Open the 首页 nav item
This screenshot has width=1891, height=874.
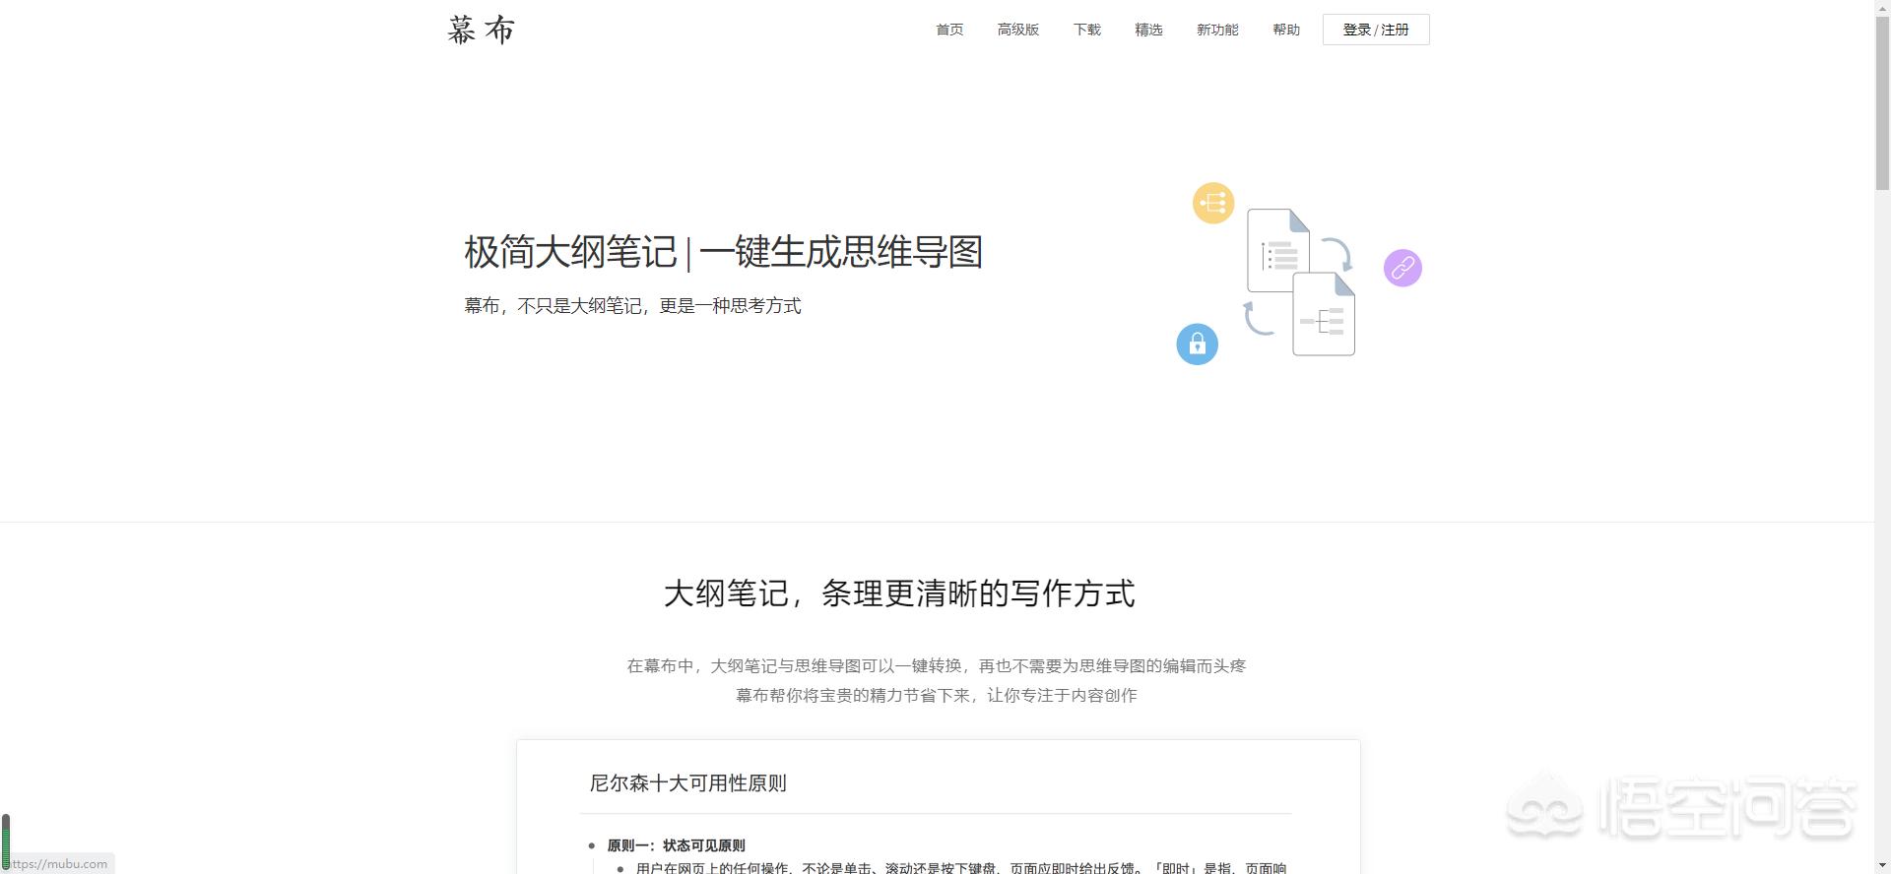949,30
